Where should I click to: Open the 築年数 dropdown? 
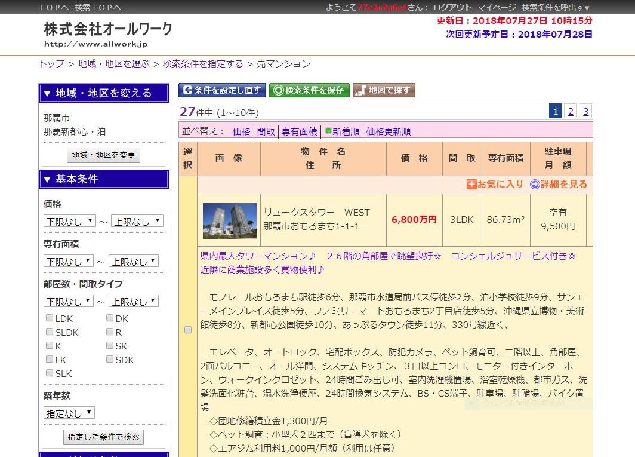(69, 413)
